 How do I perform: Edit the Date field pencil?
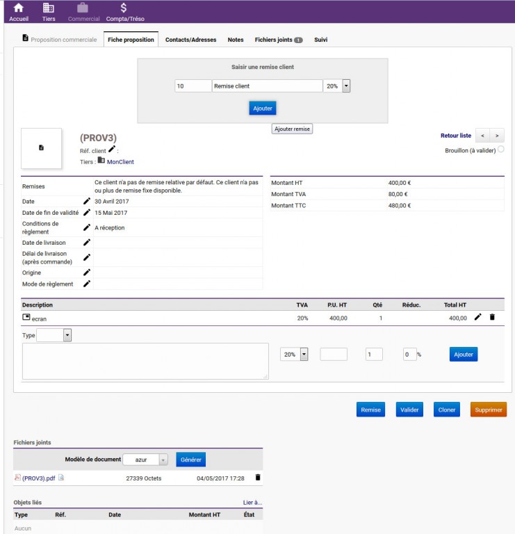coord(87,201)
